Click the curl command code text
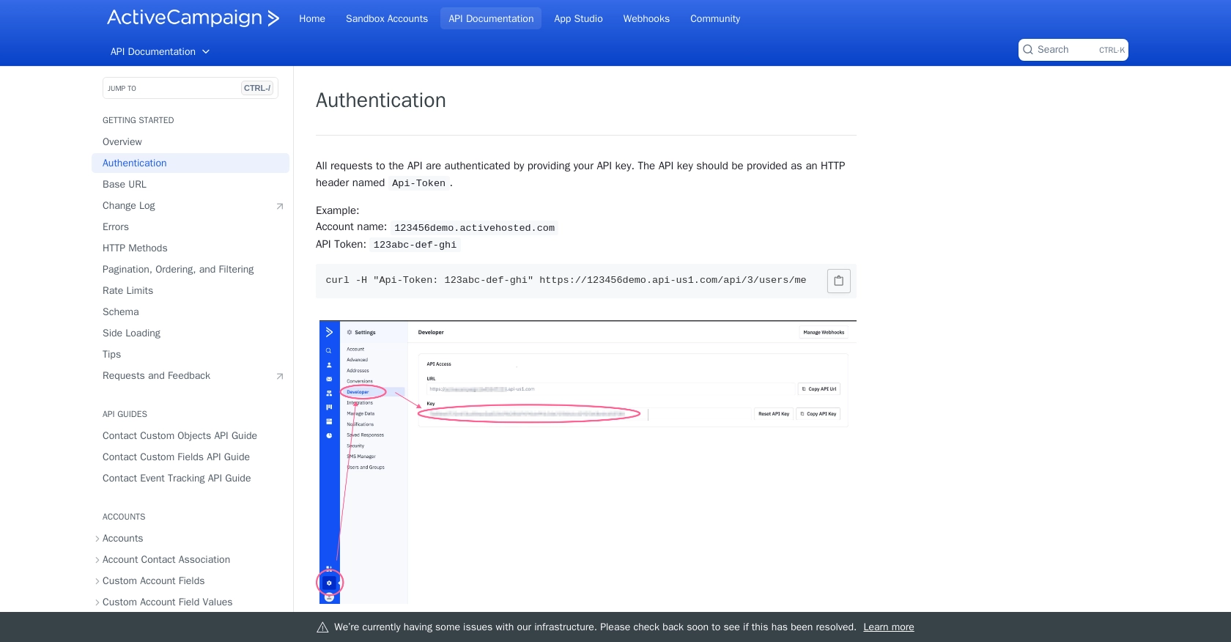This screenshot has width=1231, height=642. [566, 281]
